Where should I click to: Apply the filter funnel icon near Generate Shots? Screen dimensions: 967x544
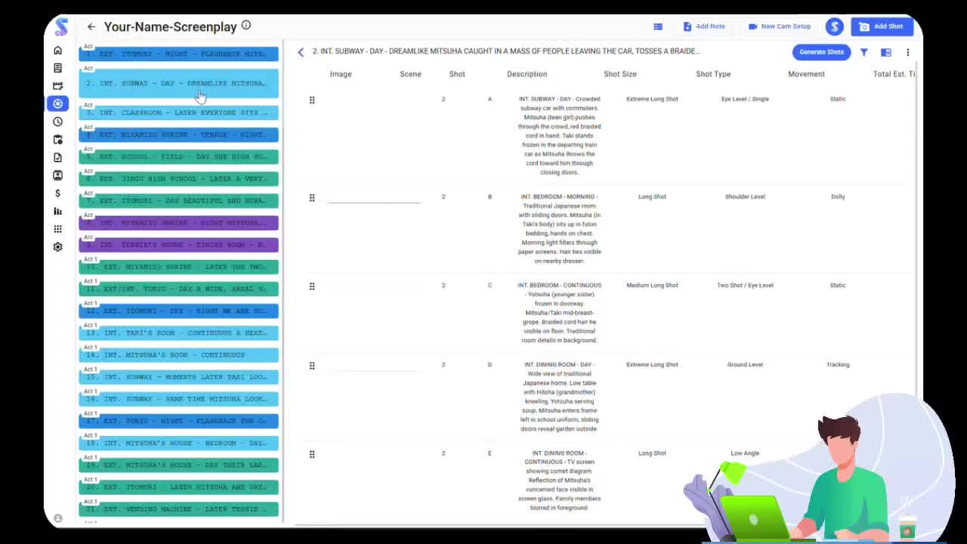pos(864,51)
